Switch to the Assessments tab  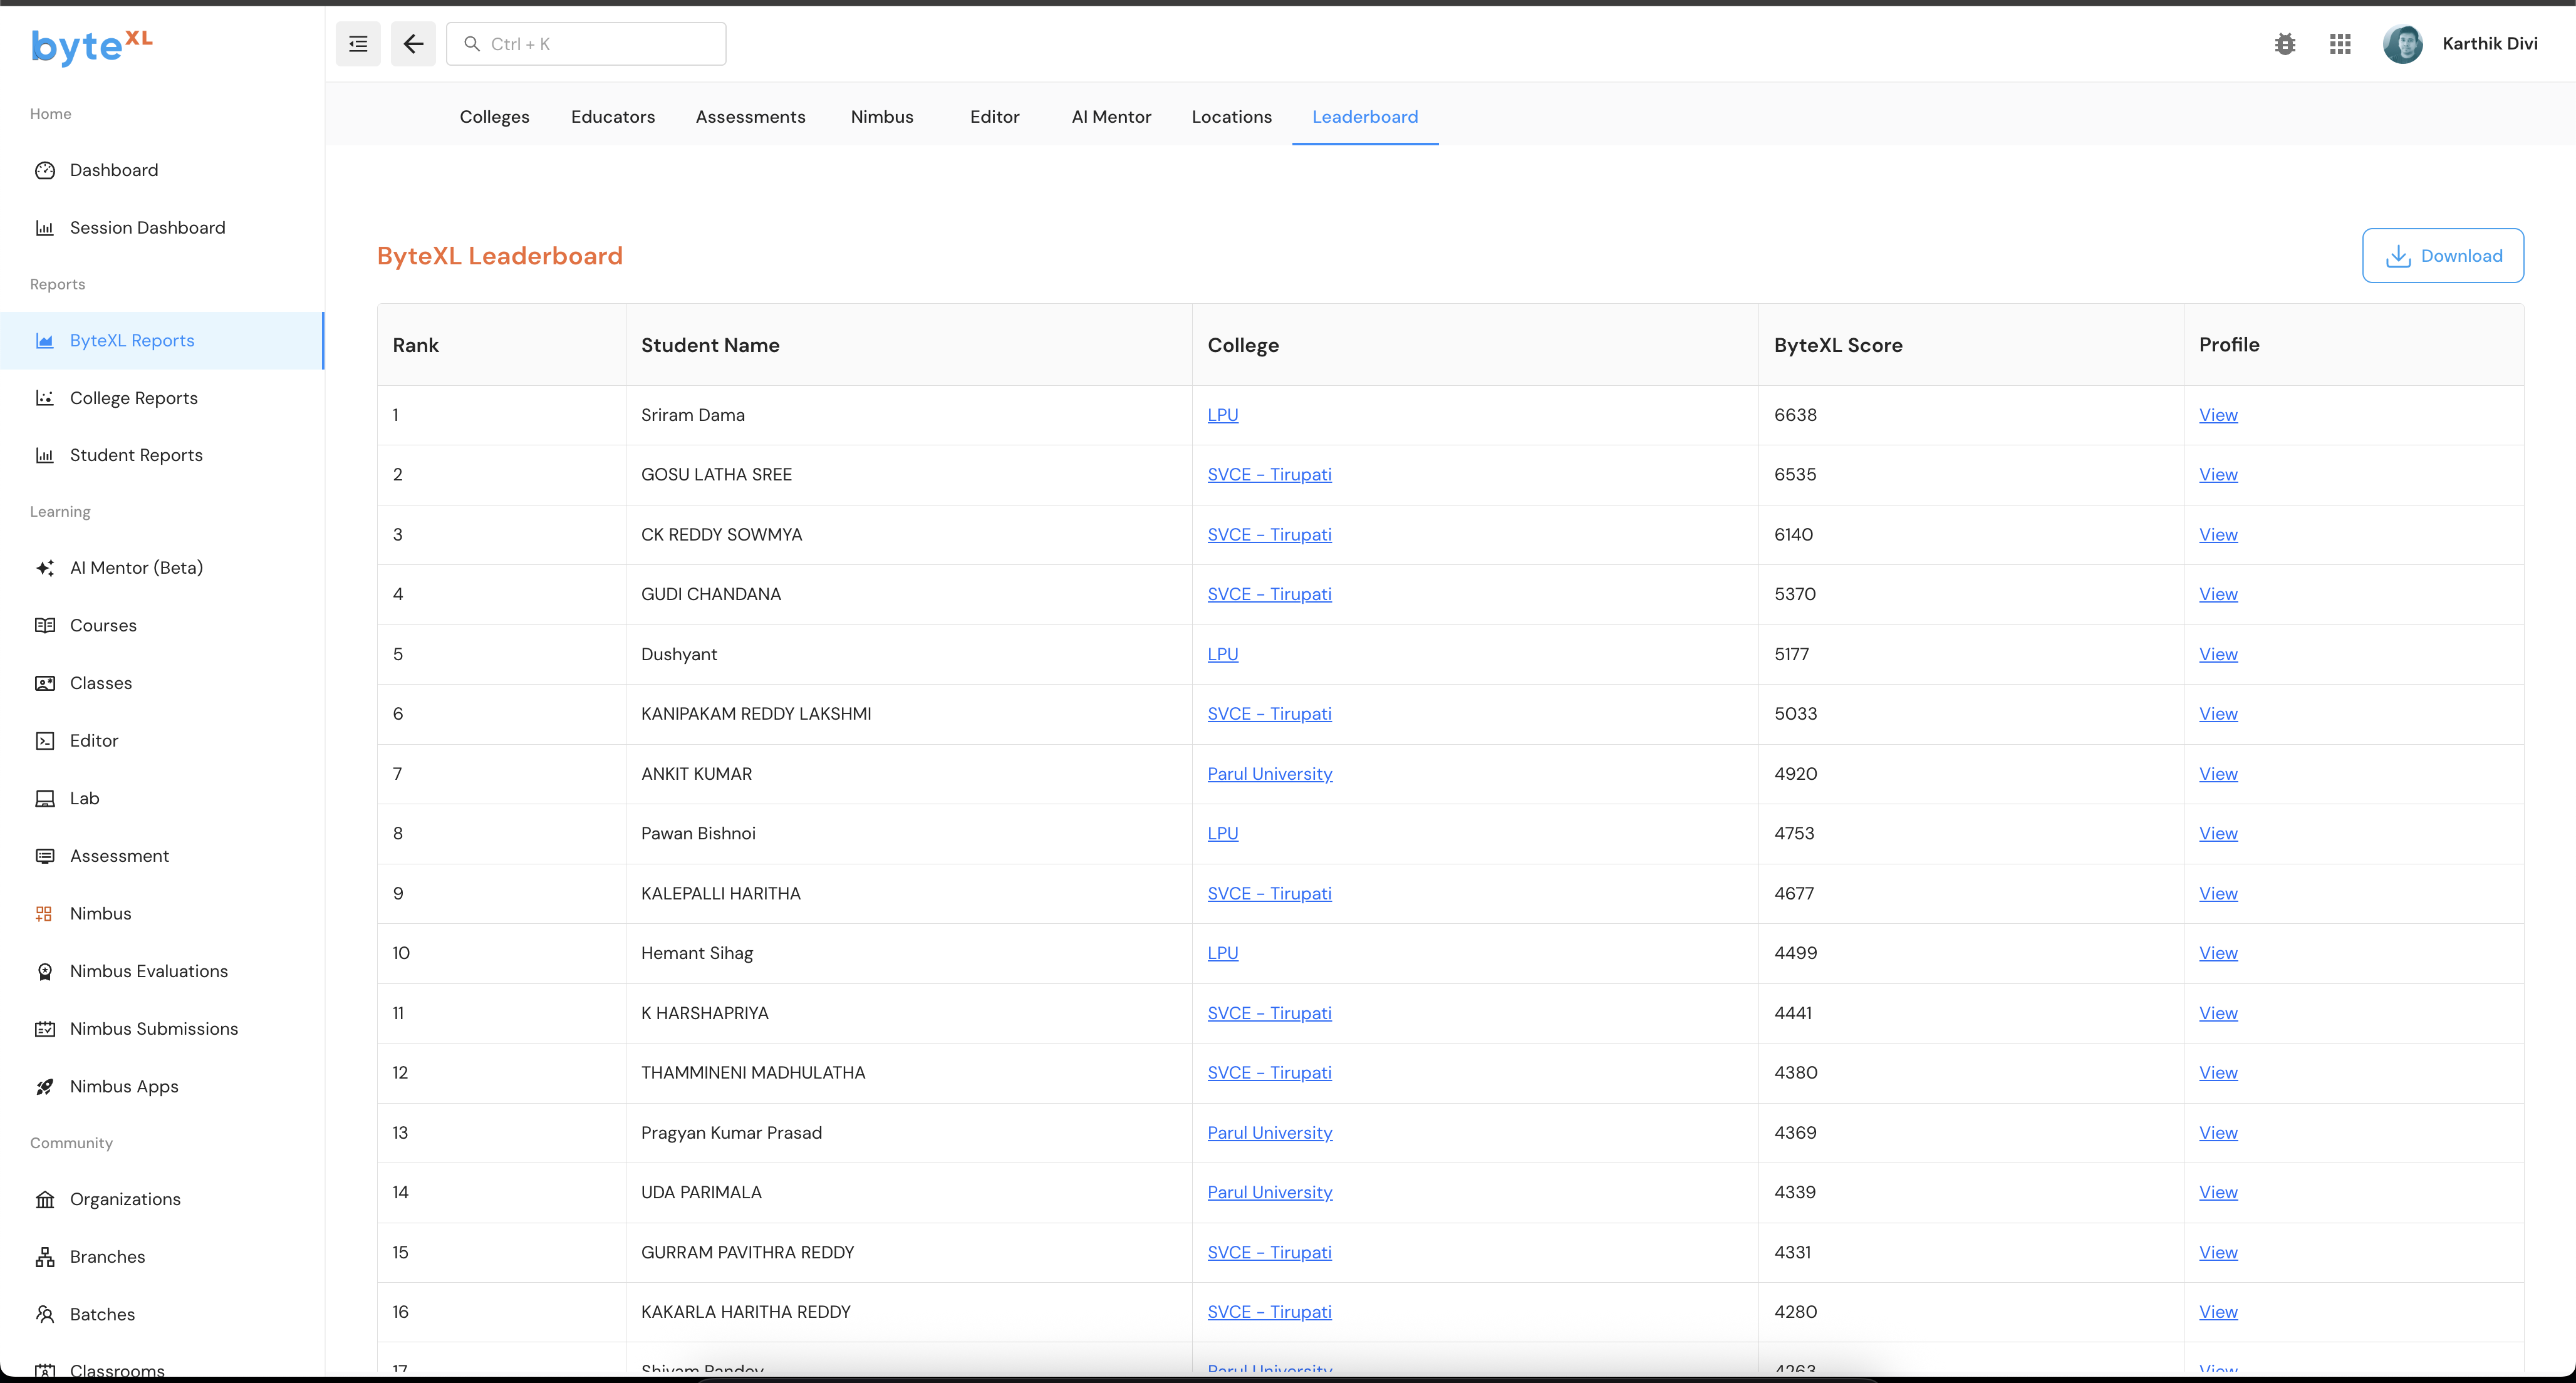(750, 117)
